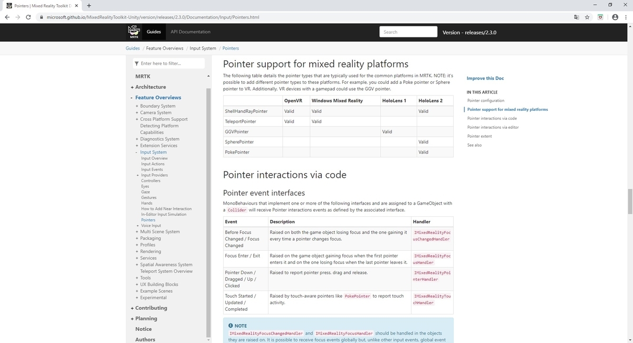Image resolution: width=633 pixels, height=343 pixels.
Task: Reload the page with refresh icon
Action: point(27,17)
